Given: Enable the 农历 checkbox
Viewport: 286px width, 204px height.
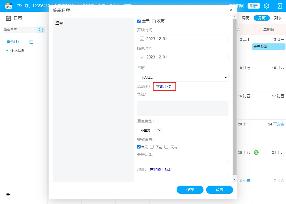Looking at the screenshot, I should click(x=154, y=21).
